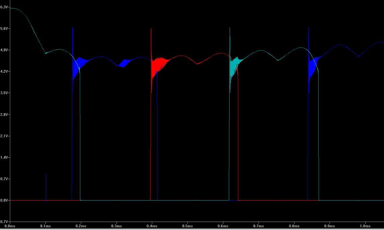Click the 2.1V voltage axis label
This screenshot has width=384, height=230.
4,136
